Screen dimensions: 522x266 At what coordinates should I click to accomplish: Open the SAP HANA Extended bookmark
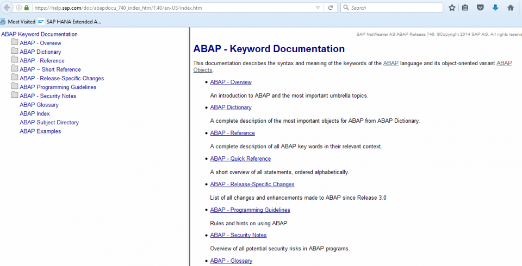[x=70, y=22]
